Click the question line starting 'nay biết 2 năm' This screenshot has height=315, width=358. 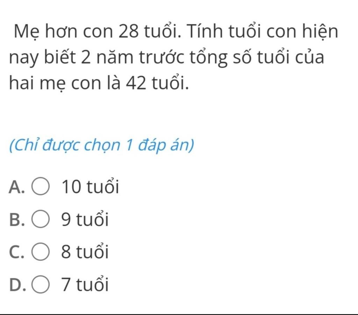[166, 58]
